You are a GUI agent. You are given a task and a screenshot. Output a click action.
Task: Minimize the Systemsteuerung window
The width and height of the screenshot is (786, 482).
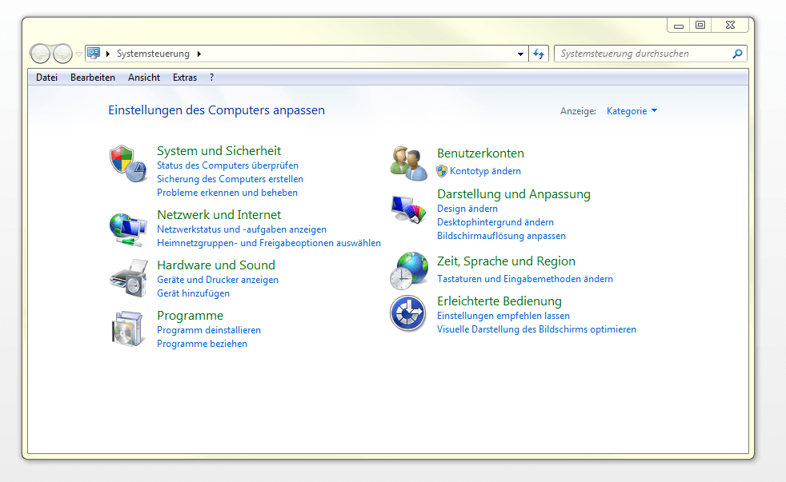click(x=678, y=25)
